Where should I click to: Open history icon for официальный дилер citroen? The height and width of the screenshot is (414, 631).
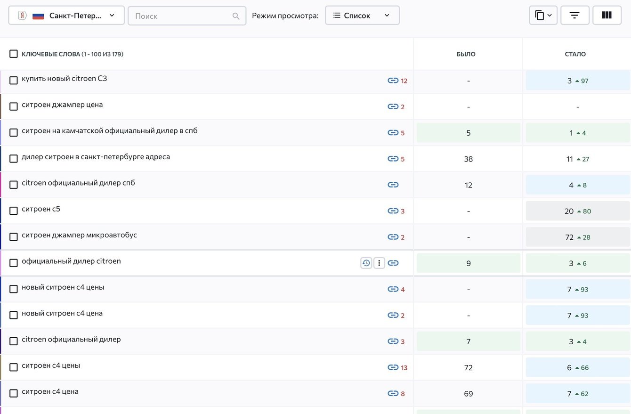366,263
